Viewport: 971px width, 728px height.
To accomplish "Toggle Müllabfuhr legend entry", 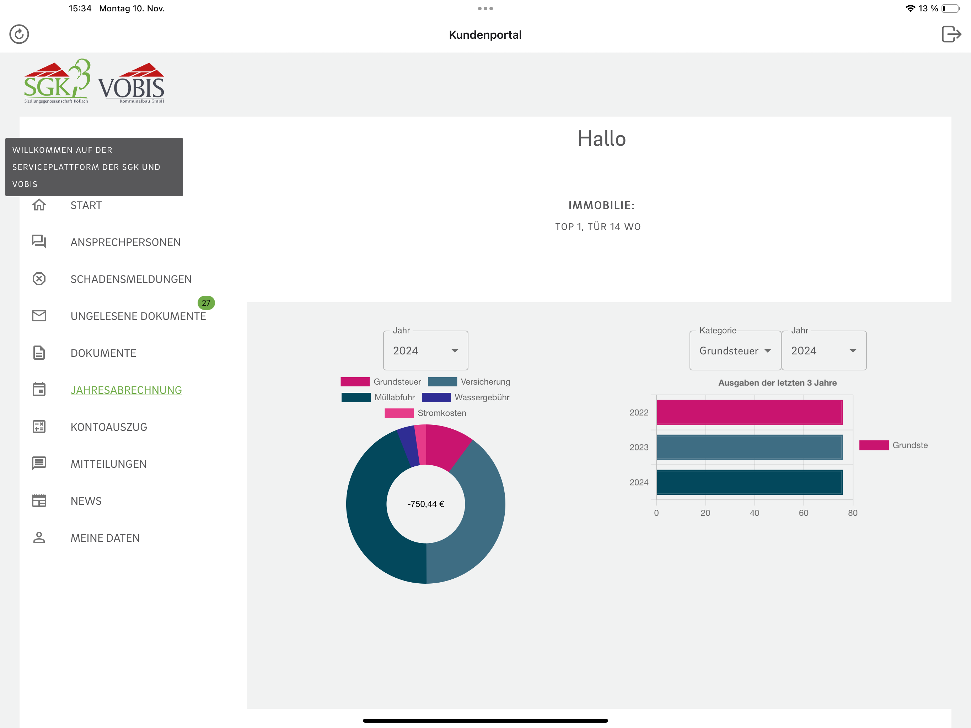I will (x=378, y=397).
